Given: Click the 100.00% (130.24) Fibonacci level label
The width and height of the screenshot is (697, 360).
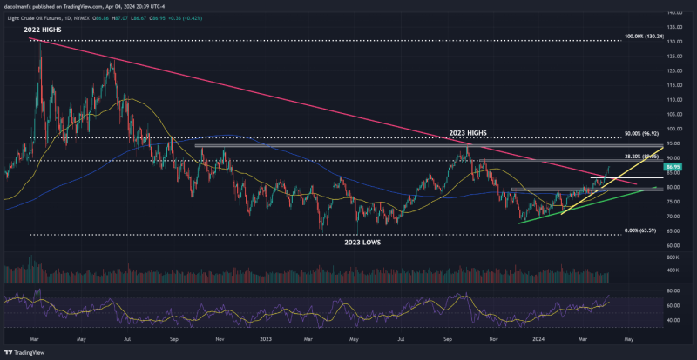Looking at the screenshot, I should tap(644, 36).
